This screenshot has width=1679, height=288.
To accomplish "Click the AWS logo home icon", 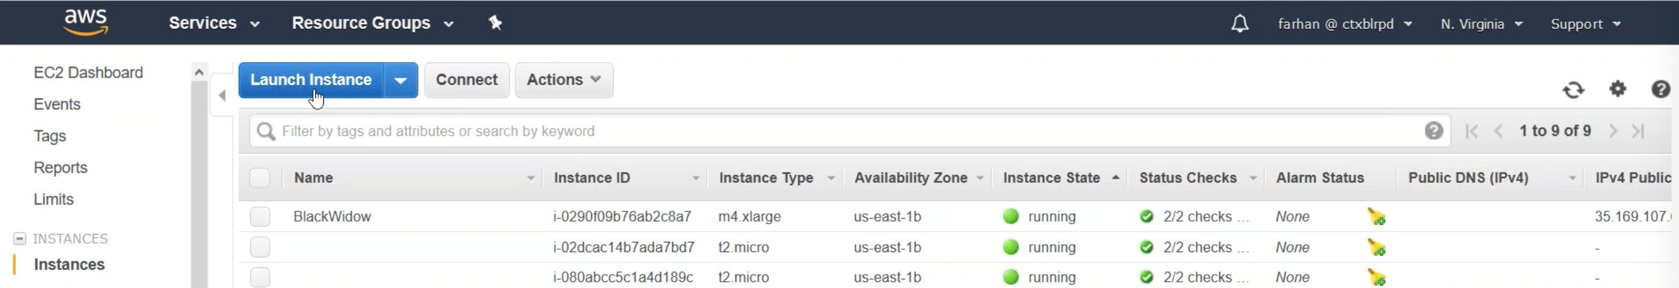I will click(85, 22).
